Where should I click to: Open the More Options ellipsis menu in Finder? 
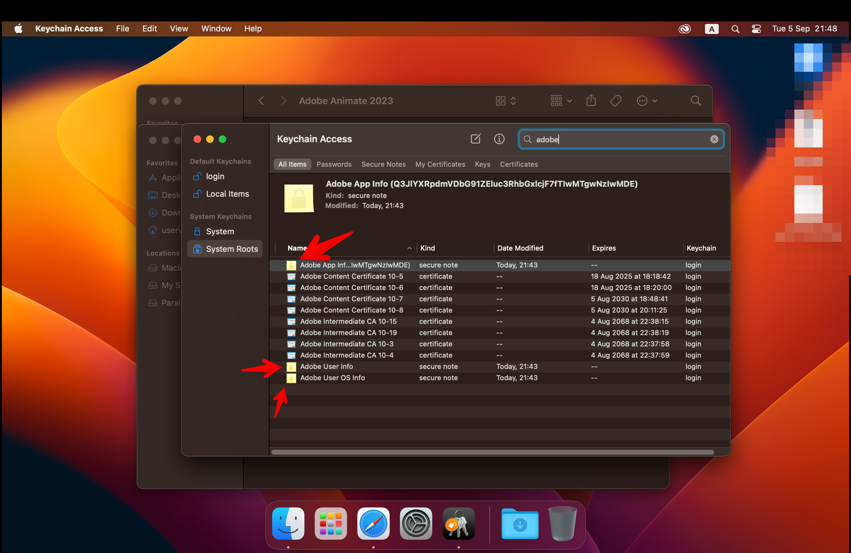coord(647,100)
